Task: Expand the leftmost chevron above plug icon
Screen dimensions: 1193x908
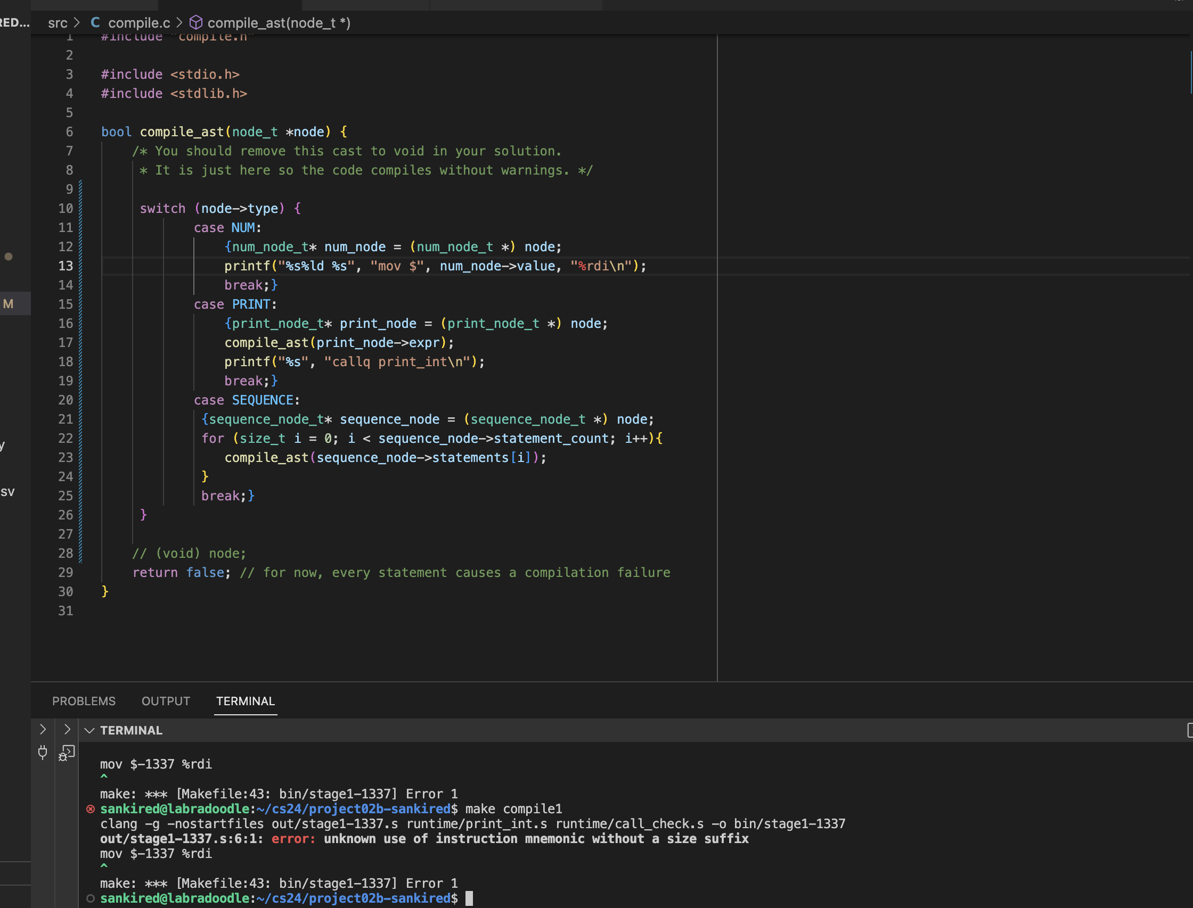Action: (43, 729)
